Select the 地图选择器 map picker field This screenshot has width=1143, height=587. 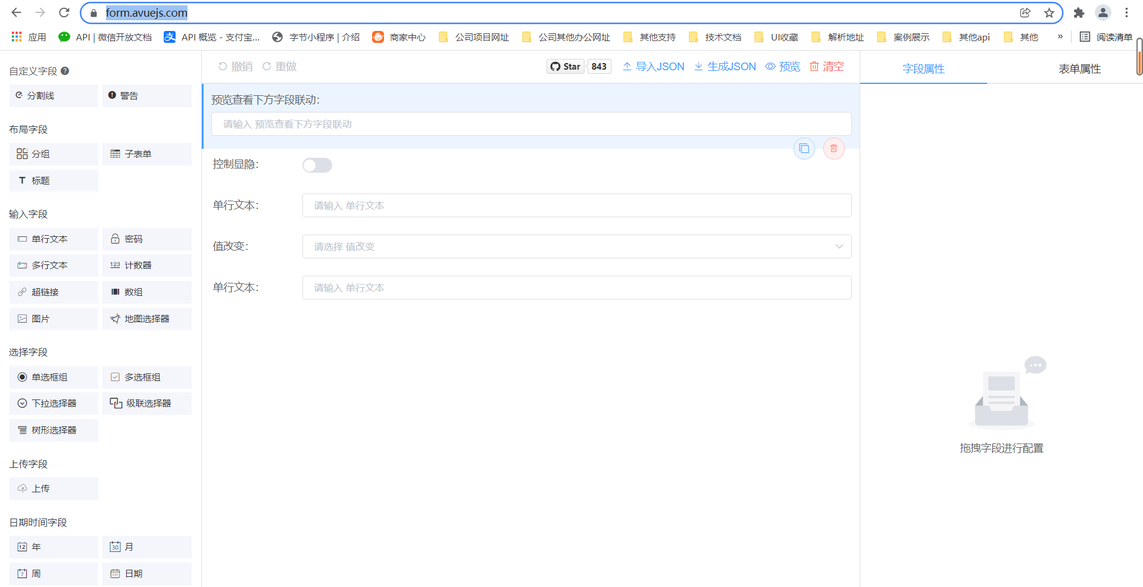[x=146, y=319]
